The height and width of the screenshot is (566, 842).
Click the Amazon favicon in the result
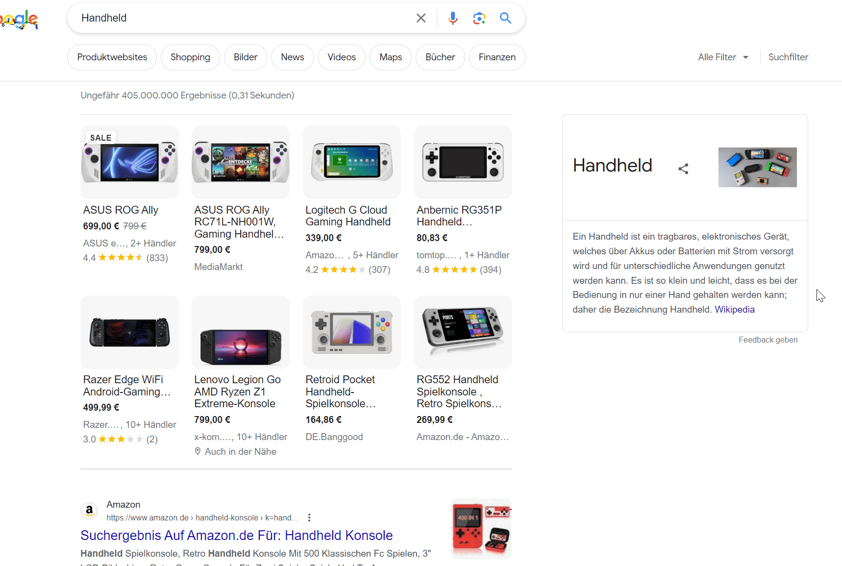(89, 511)
